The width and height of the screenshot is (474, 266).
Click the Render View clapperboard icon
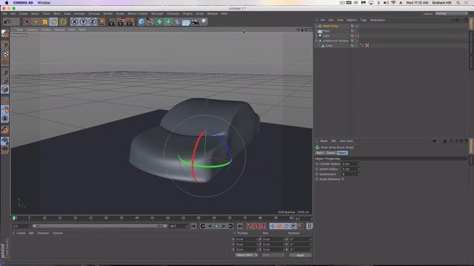[112, 21]
